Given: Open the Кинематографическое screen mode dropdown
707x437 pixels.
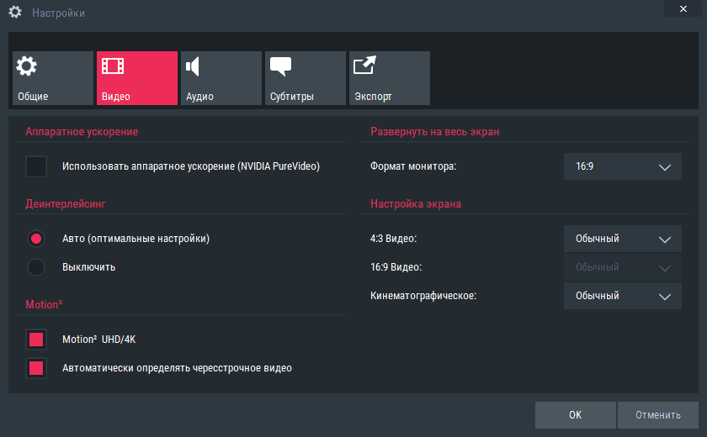Looking at the screenshot, I should click(x=622, y=296).
